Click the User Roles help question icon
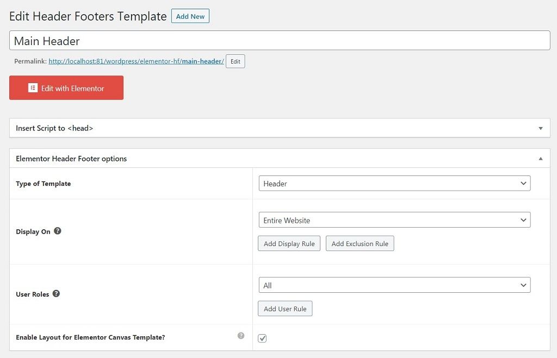This screenshot has width=557, height=358. click(56, 293)
